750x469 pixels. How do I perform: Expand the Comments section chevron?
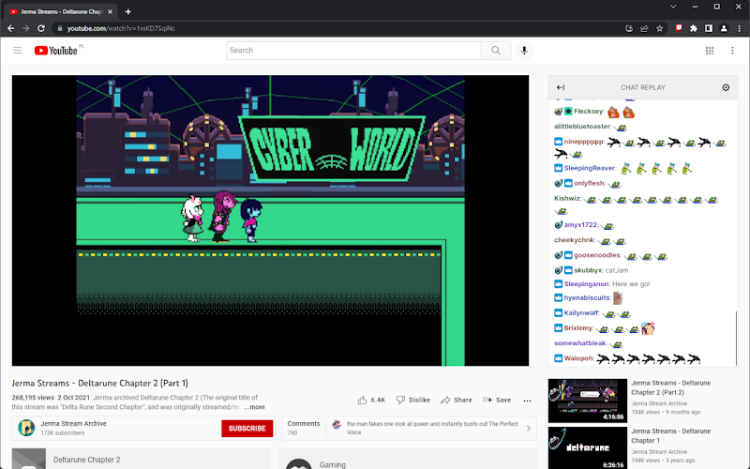529,429
